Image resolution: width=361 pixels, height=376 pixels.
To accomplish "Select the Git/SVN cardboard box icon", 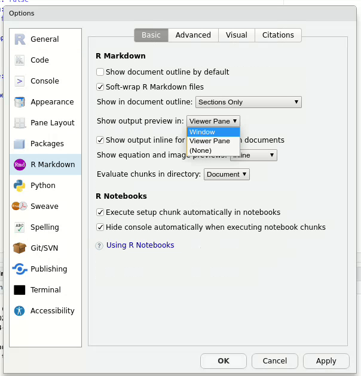I will point(20,248).
